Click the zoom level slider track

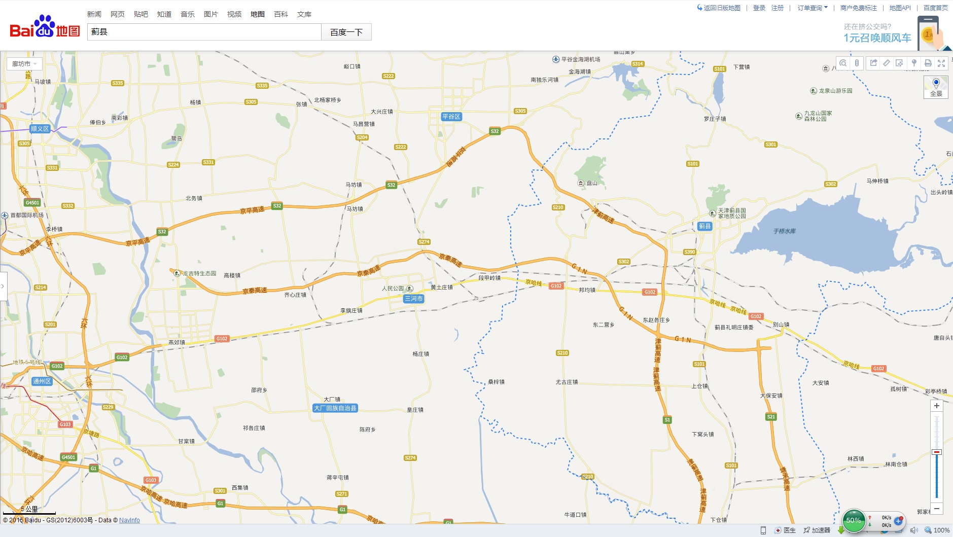[937, 456]
